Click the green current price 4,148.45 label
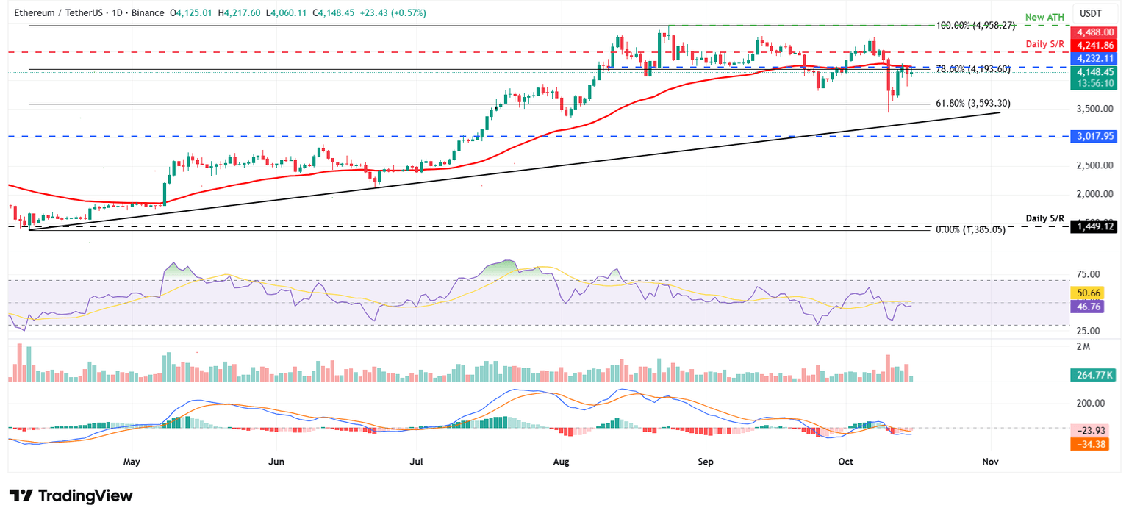The width and height of the screenshot is (1129, 519). (x=1095, y=72)
